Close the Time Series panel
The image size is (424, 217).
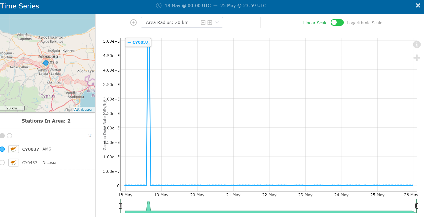(x=418, y=6)
